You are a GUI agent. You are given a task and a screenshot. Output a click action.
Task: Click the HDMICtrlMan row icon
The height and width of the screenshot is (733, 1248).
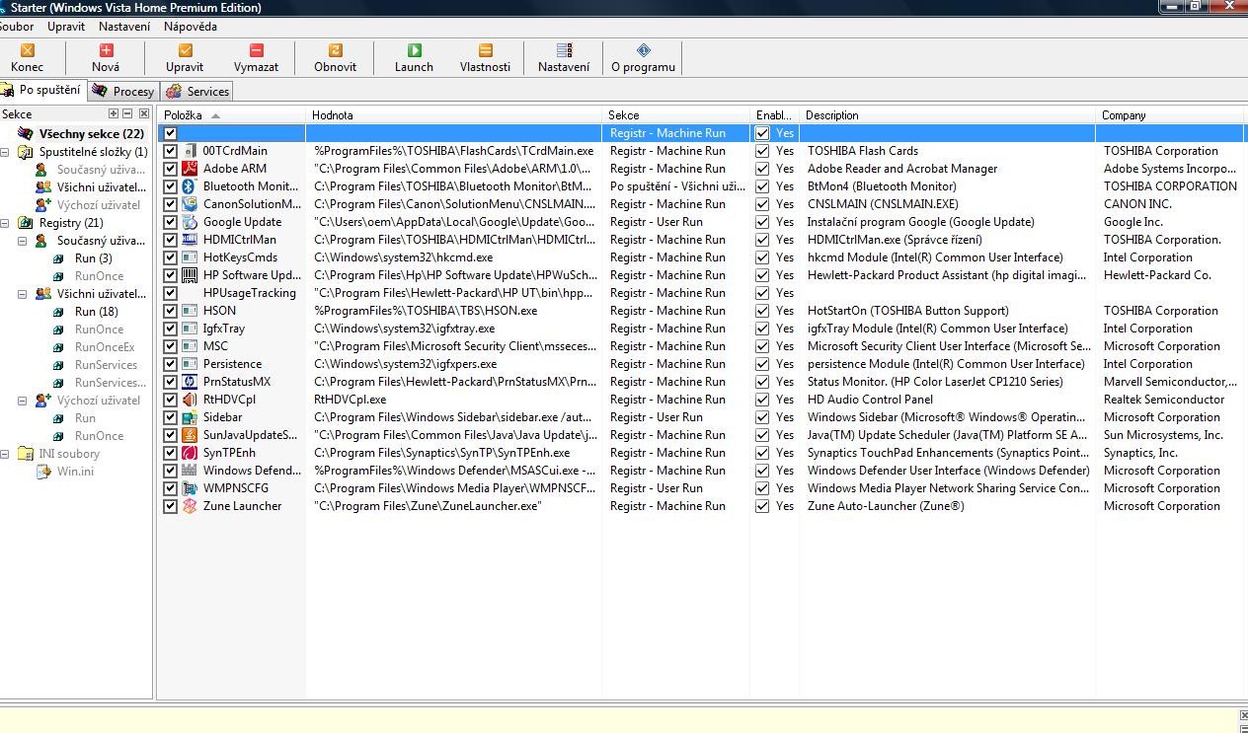tap(191, 240)
